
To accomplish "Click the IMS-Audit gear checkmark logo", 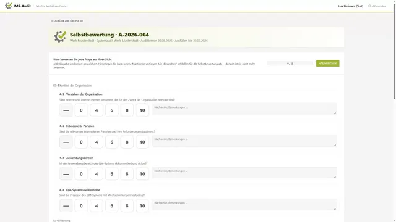I will tap(8, 6).
